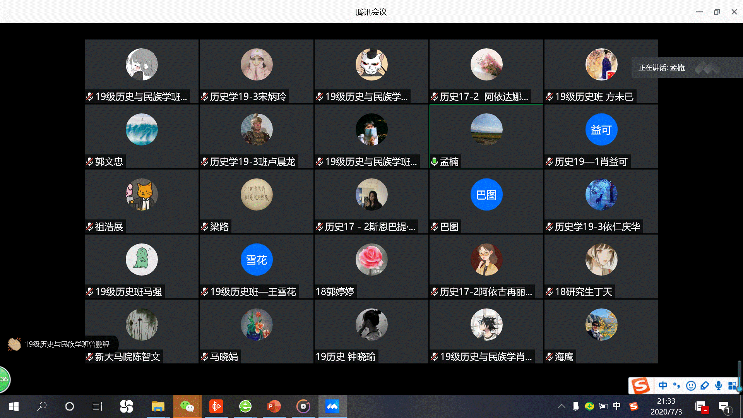Toggle taskbar IME language indicator
The width and height of the screenshot is (743, 418).
[617, 406]
